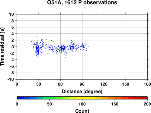The width and height of the screenshot is (151, 113).
Task: Select the green colorbar segment near 50
Action: tap(53, 98)
